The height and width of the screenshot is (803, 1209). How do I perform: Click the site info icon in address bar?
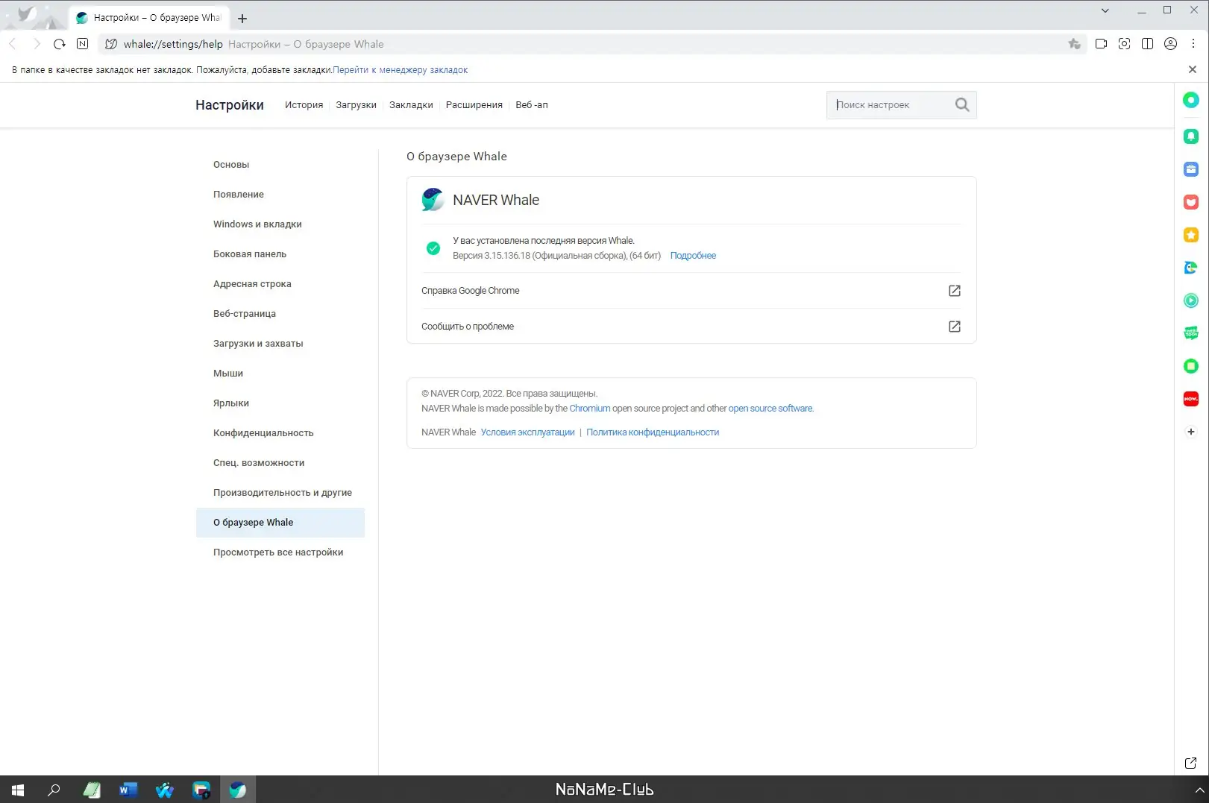click(111, 44)
